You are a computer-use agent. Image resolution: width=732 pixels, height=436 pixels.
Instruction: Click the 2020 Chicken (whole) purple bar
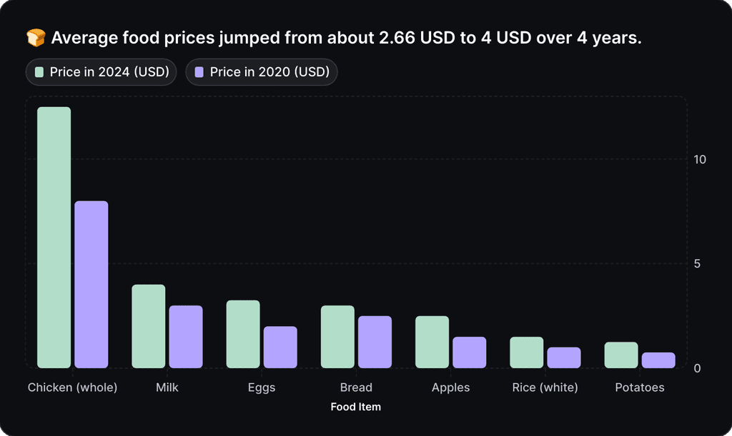pyautogui.click(x=91, y=285)
